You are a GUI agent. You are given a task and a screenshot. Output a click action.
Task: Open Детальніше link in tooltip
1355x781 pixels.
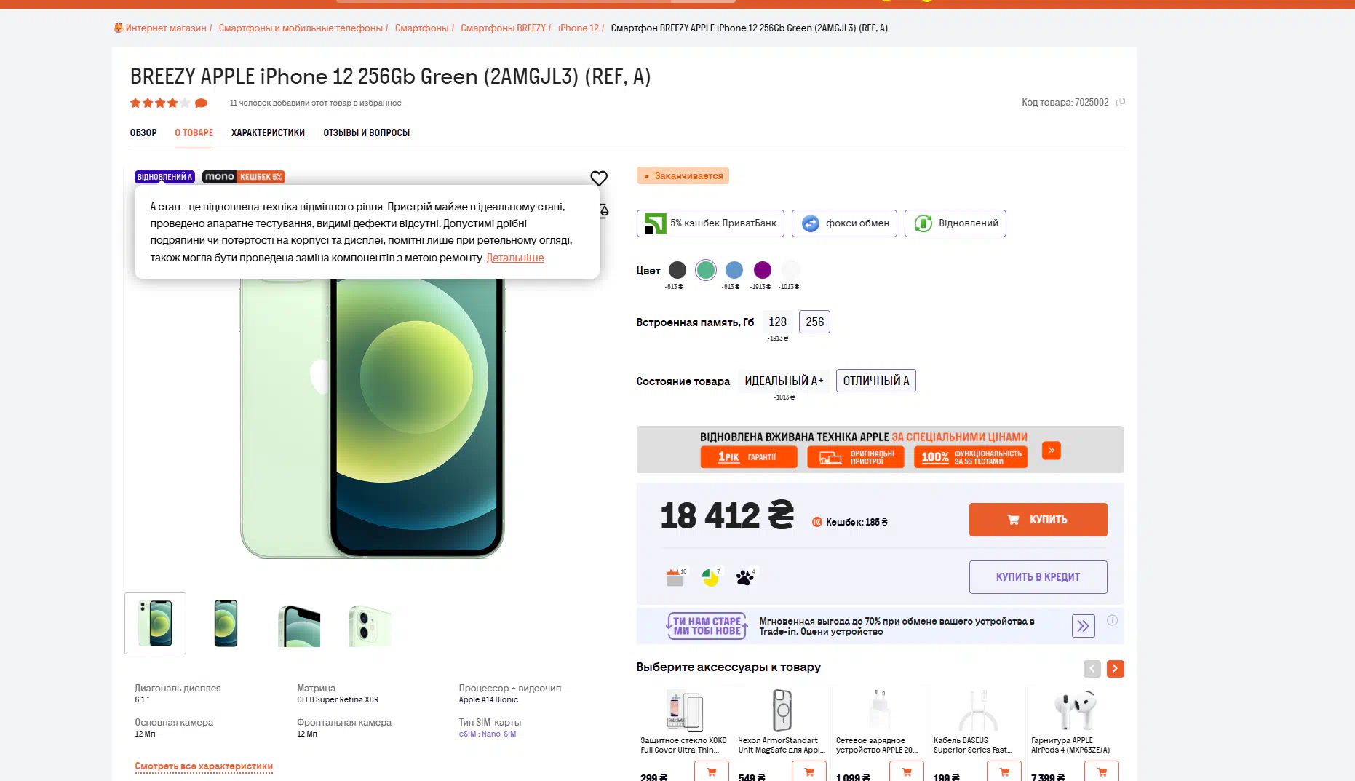click(x=515, y=258)
